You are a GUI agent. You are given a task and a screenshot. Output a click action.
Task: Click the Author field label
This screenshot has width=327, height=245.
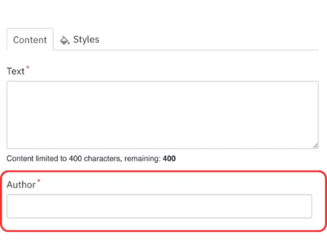pyautogui.click(x=21, y=185)
